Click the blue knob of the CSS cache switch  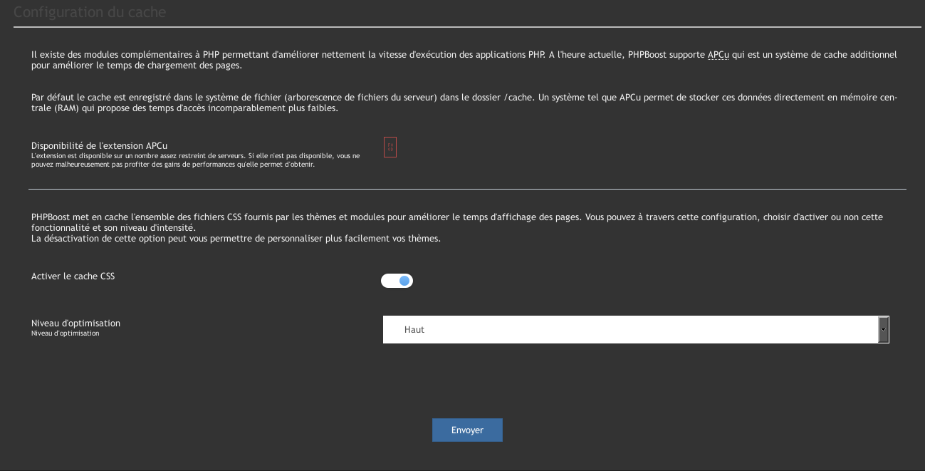(x=404, y=281)
